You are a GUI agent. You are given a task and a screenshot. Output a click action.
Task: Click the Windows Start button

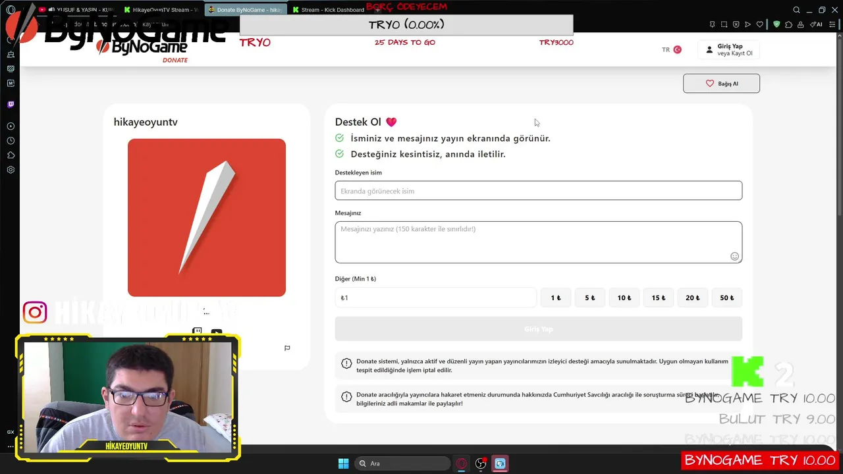[x=343, y=463]
